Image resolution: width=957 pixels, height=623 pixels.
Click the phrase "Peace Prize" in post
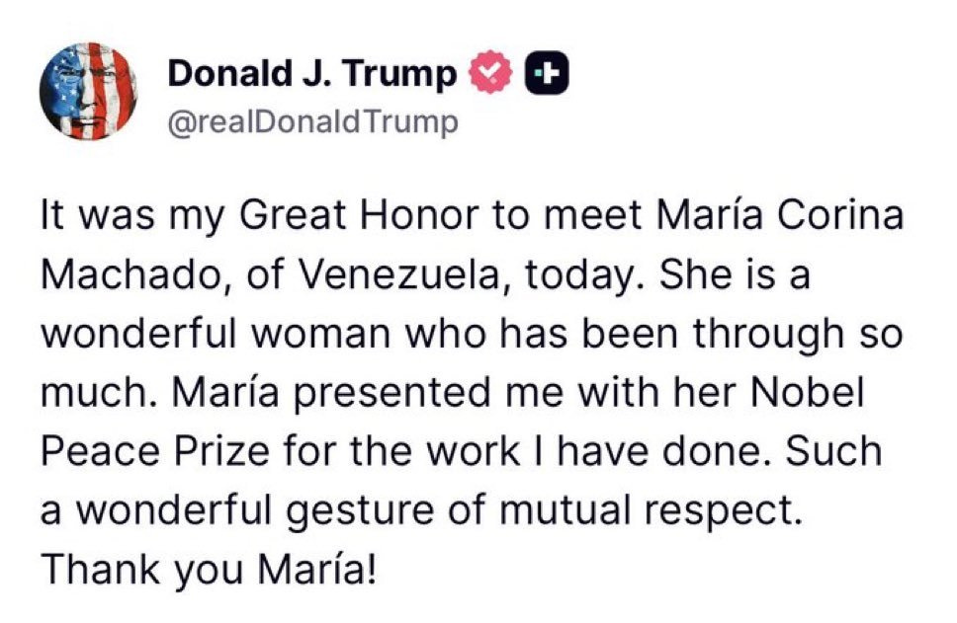point(156,452)
